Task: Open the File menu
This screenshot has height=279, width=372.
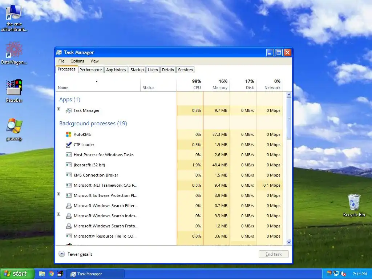Action: click(61, 61)
